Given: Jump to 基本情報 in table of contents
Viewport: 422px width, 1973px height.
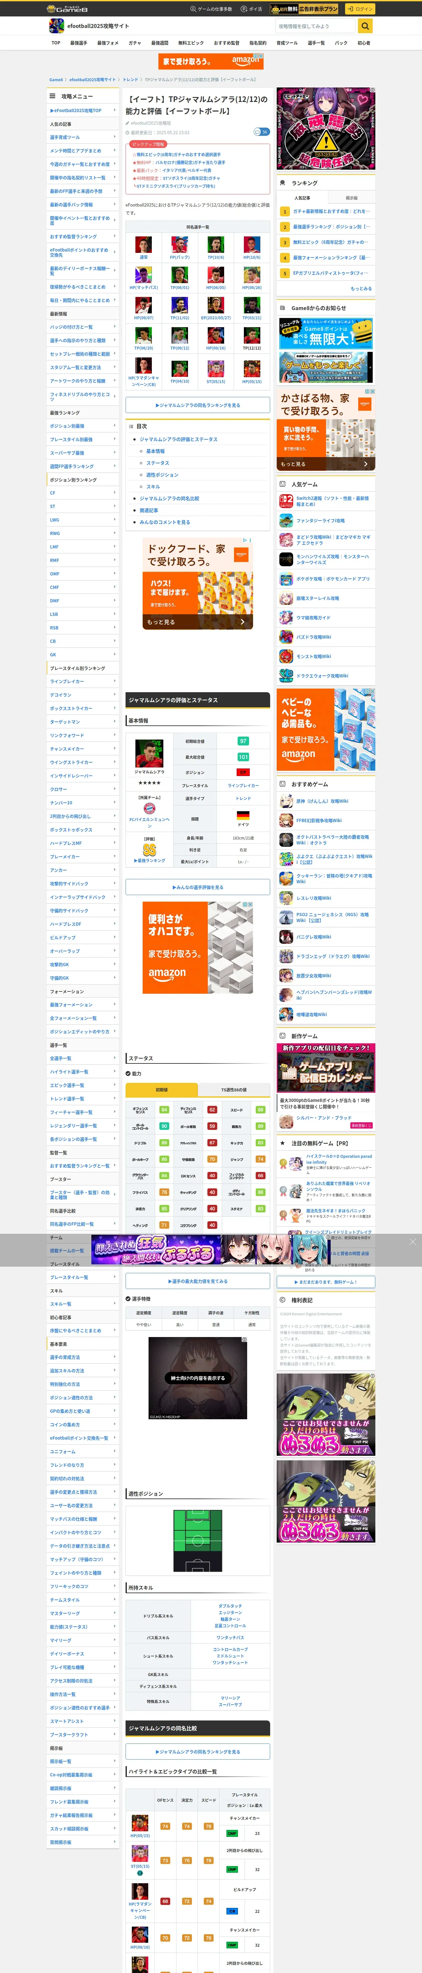Looking at the screenshot, I should click(155, 451).
